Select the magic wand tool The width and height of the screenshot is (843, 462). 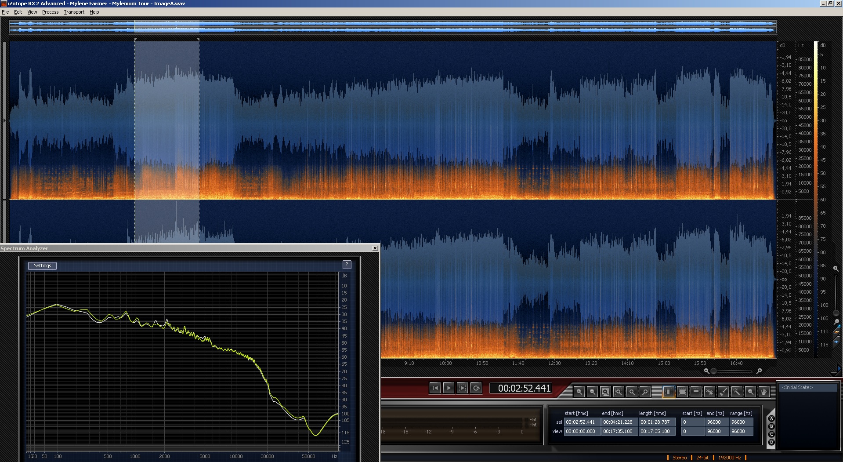737,392
